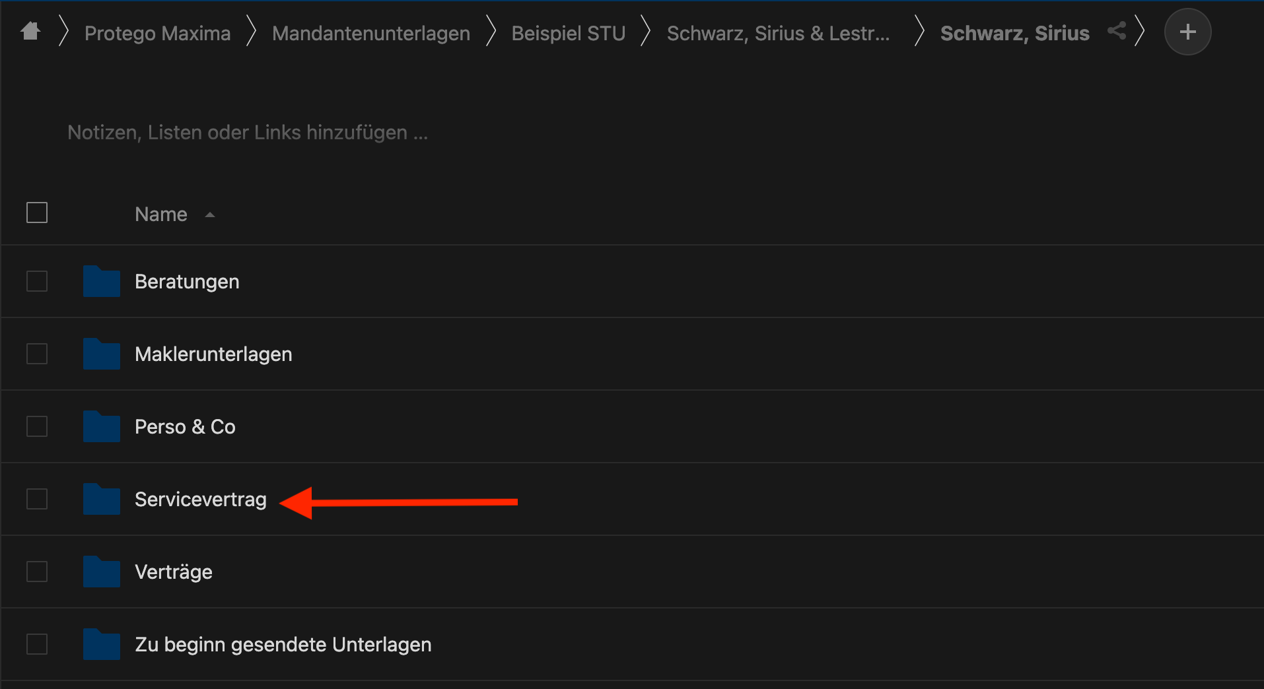1264x689 pixels.
Task: Open the Verträge folder
Action: [x=174, y=572]
